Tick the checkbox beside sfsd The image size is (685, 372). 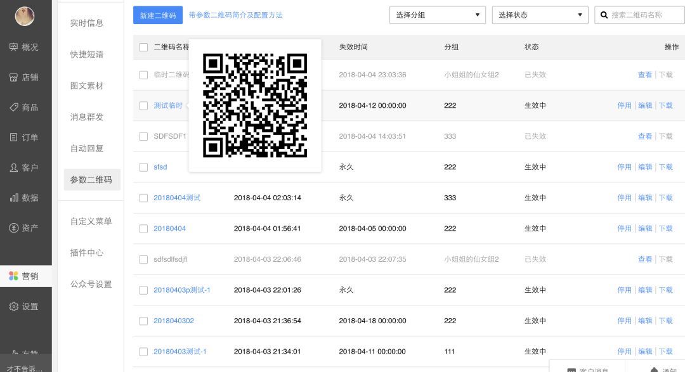tap(143, 167)
